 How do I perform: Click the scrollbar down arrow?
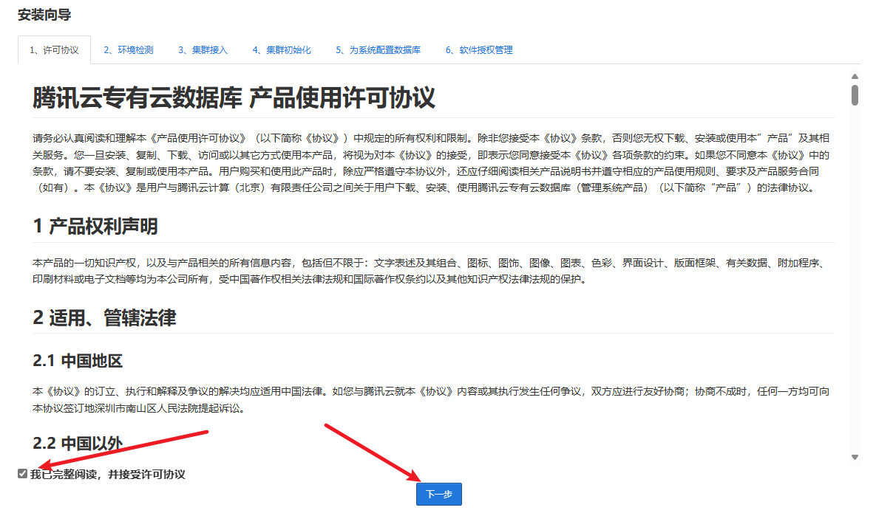point(855,457)
